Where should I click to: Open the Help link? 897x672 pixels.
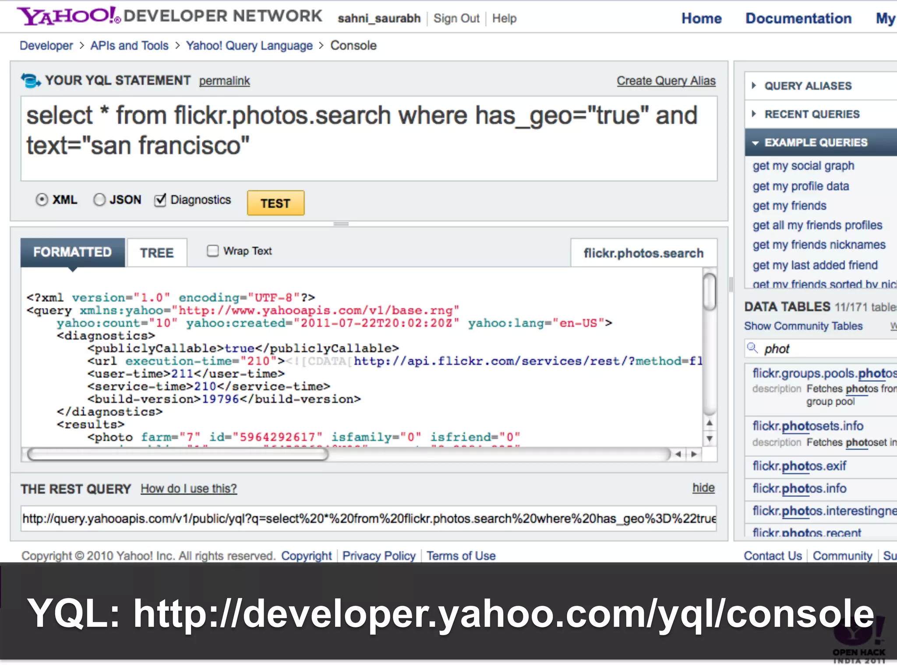point(504,18)
